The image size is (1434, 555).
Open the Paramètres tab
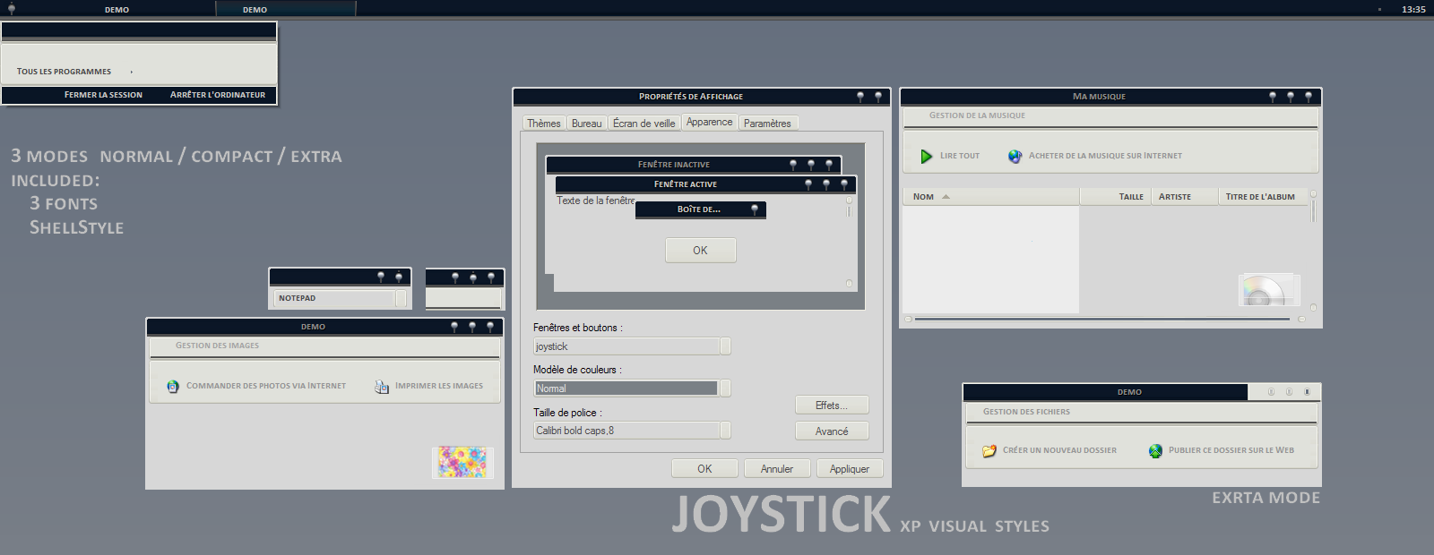coord(767,124)
